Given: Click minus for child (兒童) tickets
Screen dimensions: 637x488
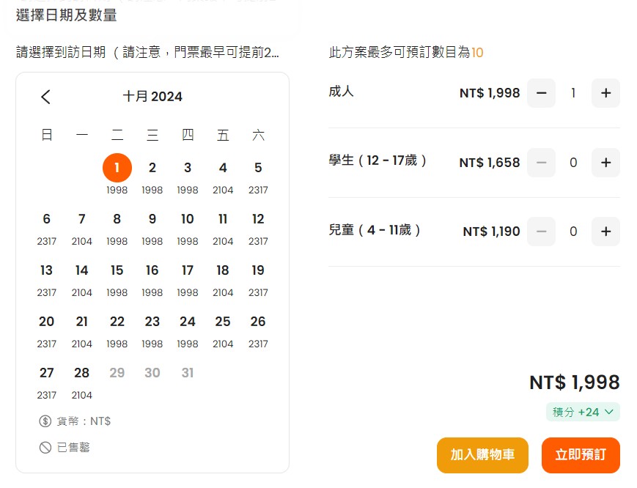Looking at the screenshot, I should (x=541, y=232).
